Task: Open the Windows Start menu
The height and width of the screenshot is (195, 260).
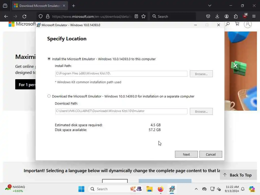Action: [81, 189]
